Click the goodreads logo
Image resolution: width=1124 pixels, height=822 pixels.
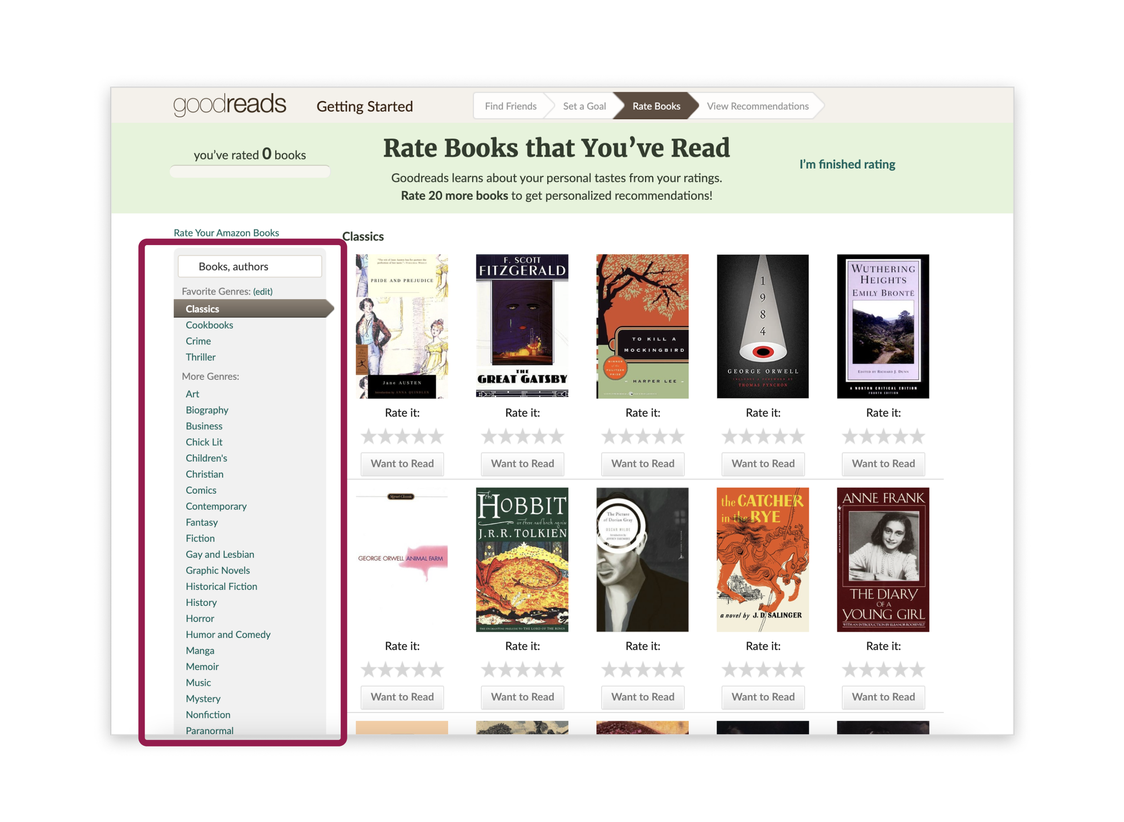click(x=229, y=104)
